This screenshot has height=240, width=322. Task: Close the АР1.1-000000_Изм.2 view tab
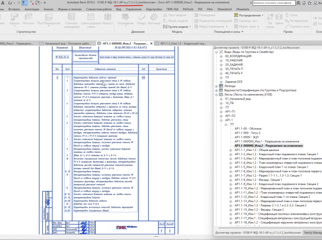(x=151, y=44)
